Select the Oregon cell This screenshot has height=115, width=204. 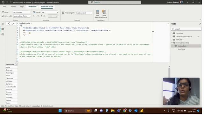(x=11, y=92)
